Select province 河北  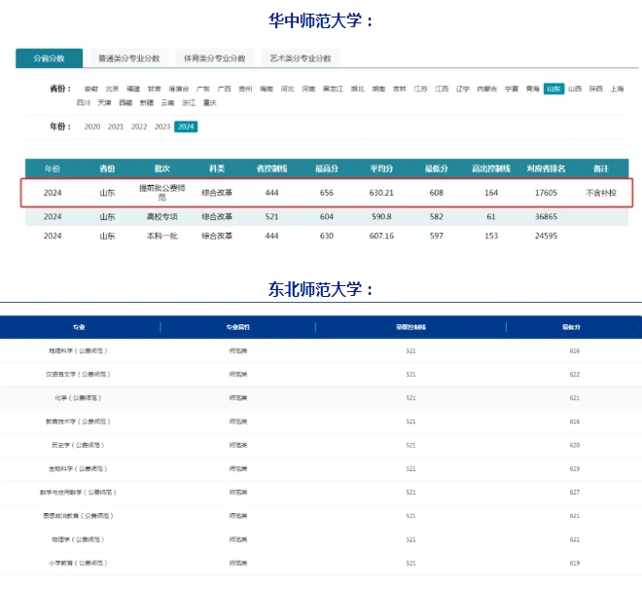click(287, 89)
